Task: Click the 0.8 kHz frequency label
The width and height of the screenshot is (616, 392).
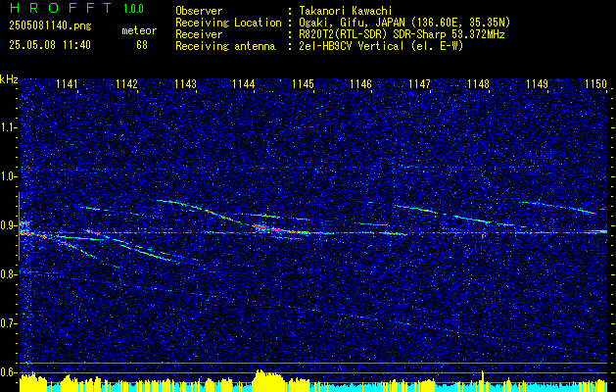Action: coord(8,274)
